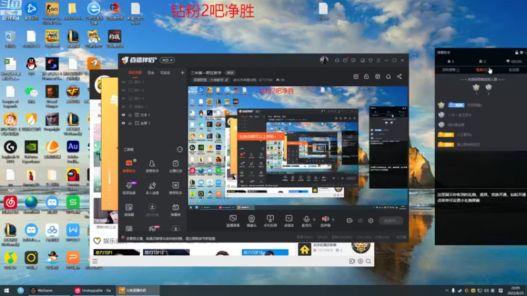Click the live stream preview area

(298, 148)
